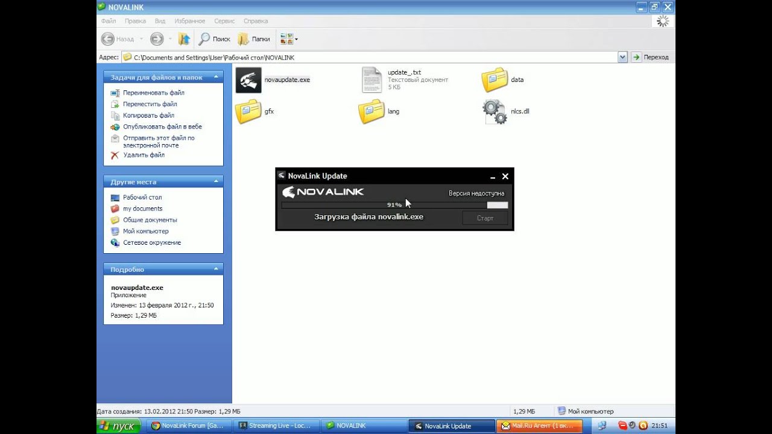772x434 pixels.
Task: Select the gfx folder
Action: pyautogui.click(x=255, y=112)
